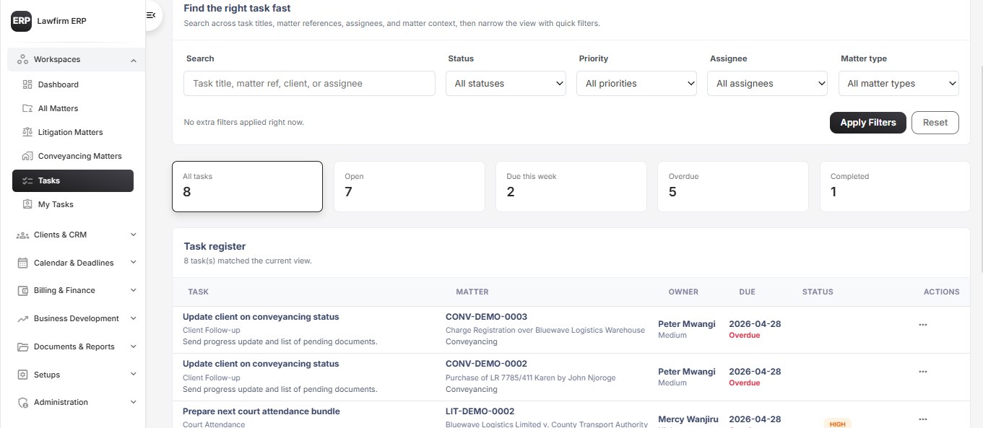Open matter LIT-DEMO-0002
983x428 pixels.
[480, 411]
